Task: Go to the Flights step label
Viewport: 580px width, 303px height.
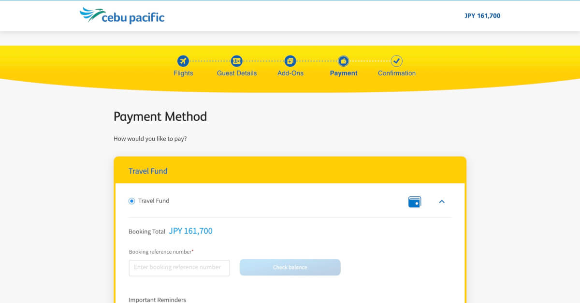Action: tap(183, 73)
